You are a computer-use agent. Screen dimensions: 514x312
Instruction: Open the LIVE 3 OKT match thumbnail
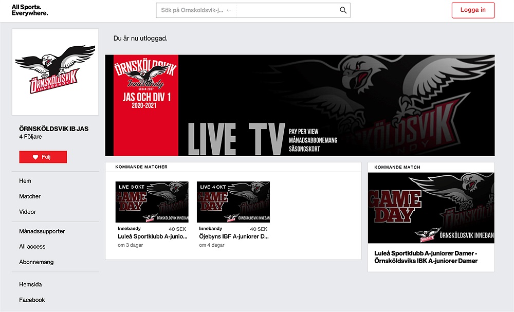click(152, 202)
